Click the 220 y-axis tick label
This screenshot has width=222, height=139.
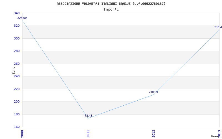17,89
